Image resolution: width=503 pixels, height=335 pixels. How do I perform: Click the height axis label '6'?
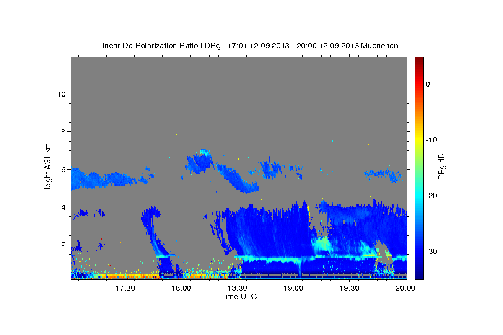point(63,170)
